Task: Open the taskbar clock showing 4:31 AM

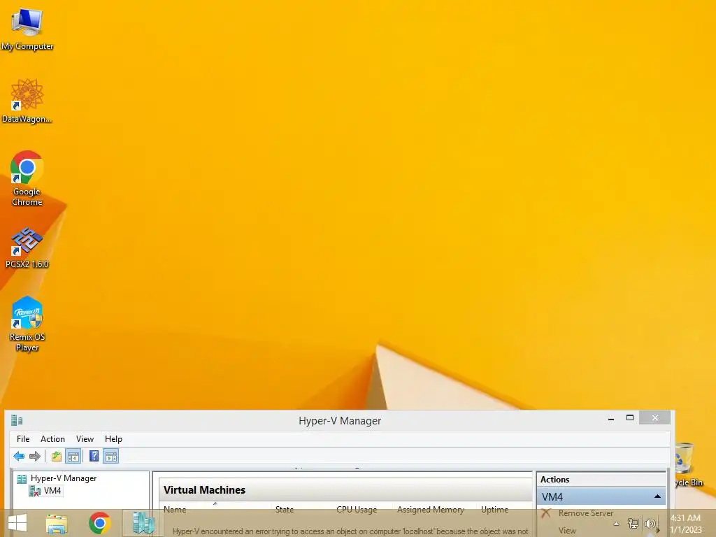Action: pos(685,524)
